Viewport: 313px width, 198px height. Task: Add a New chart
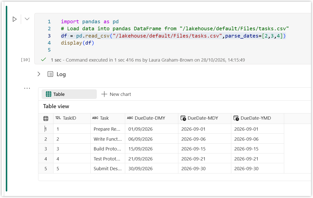tap(116, 94)
